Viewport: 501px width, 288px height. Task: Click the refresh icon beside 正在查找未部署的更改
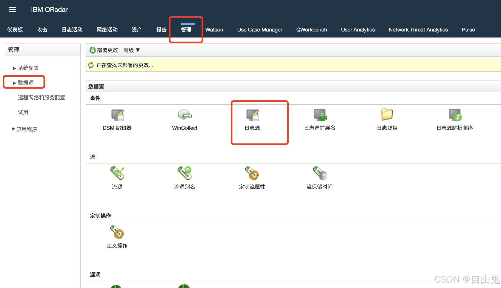pos(91,65)
